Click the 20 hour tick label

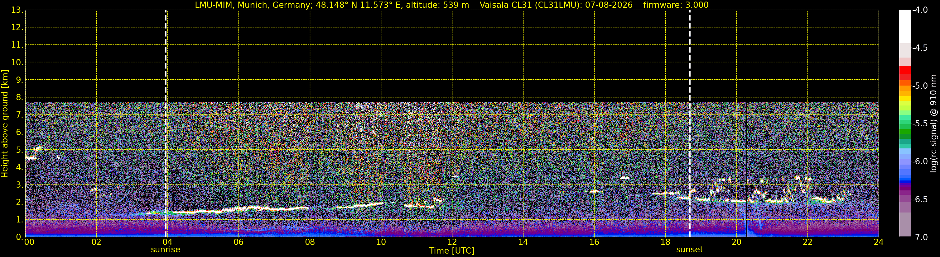tap(736, 242)
